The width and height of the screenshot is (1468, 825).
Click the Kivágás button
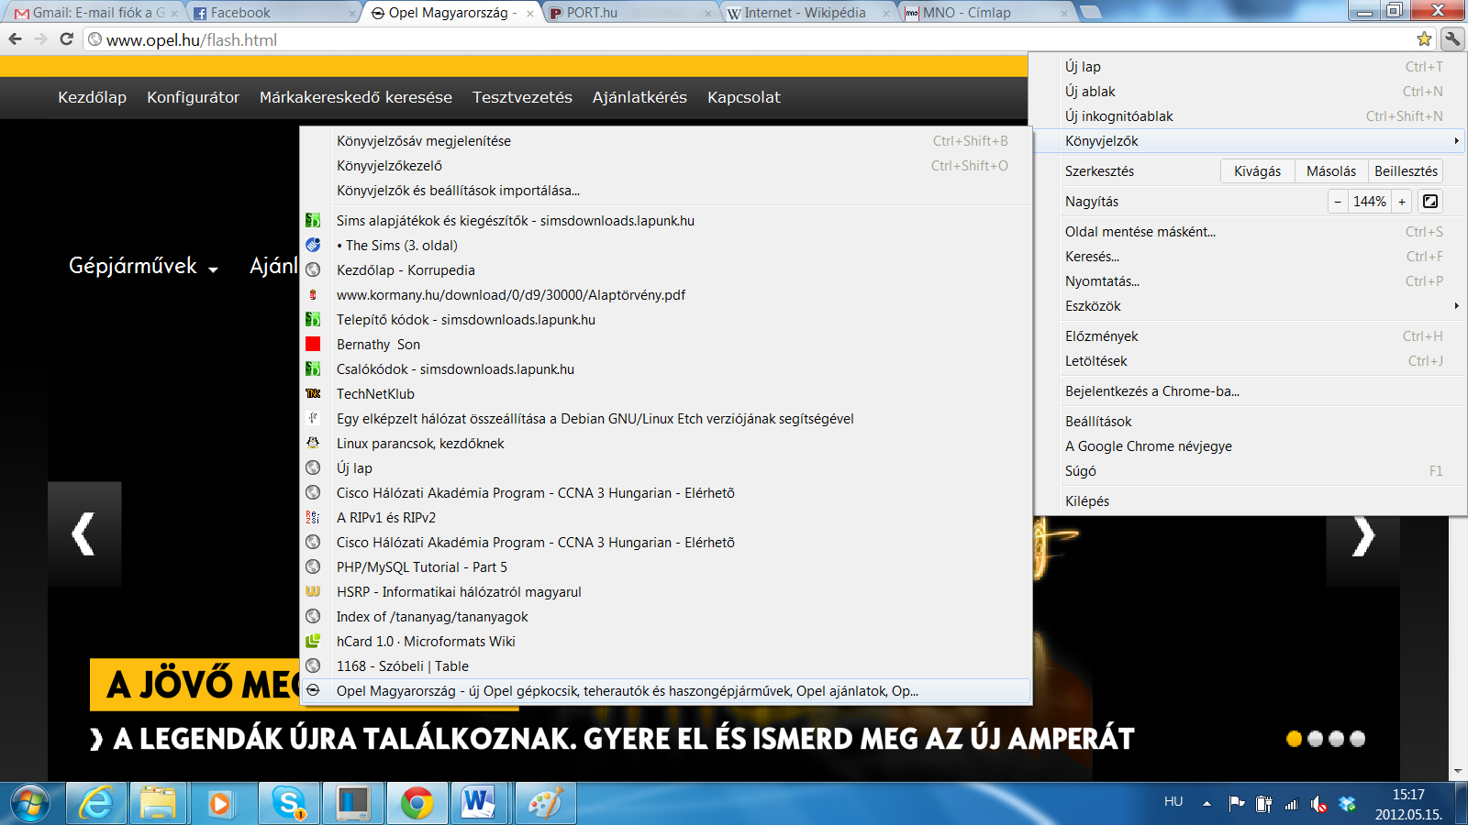pos(1257,171)
